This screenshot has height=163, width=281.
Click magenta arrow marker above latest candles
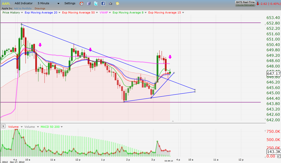click(170, 57)
